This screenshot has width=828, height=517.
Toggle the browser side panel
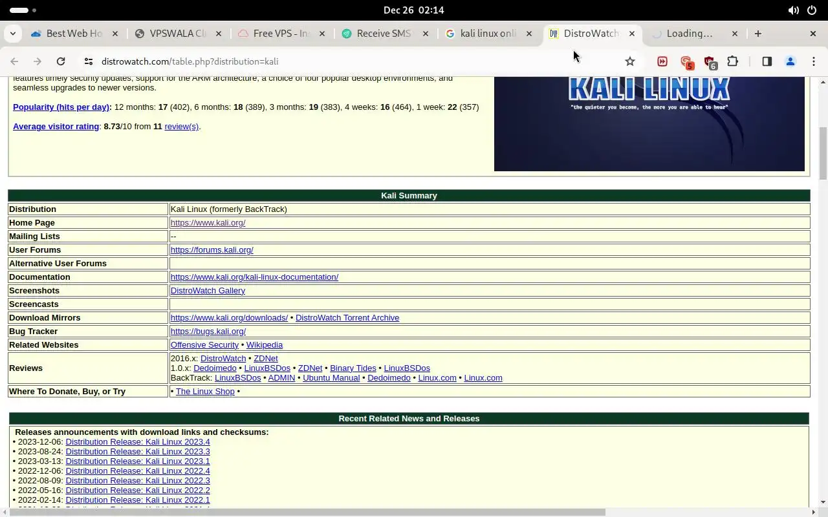tap(767, 61)
